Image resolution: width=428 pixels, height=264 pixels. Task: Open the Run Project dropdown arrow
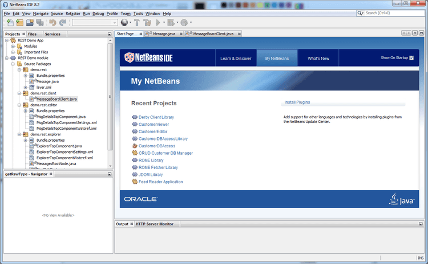tap(164, 23)
